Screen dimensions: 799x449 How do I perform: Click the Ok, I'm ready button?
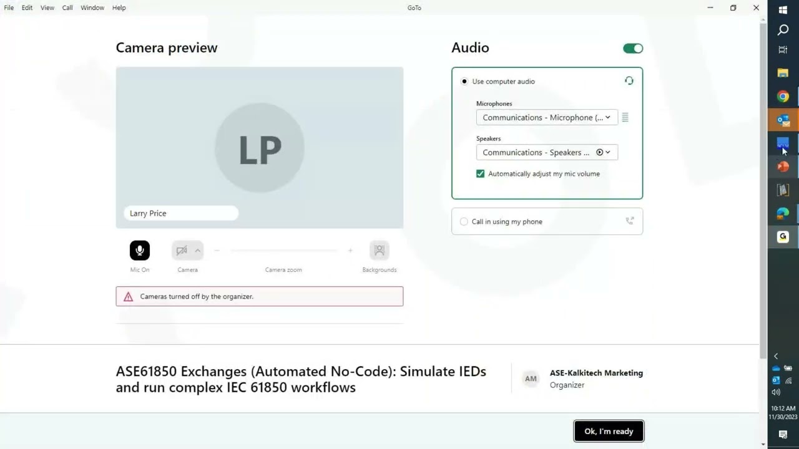(609, 431)
